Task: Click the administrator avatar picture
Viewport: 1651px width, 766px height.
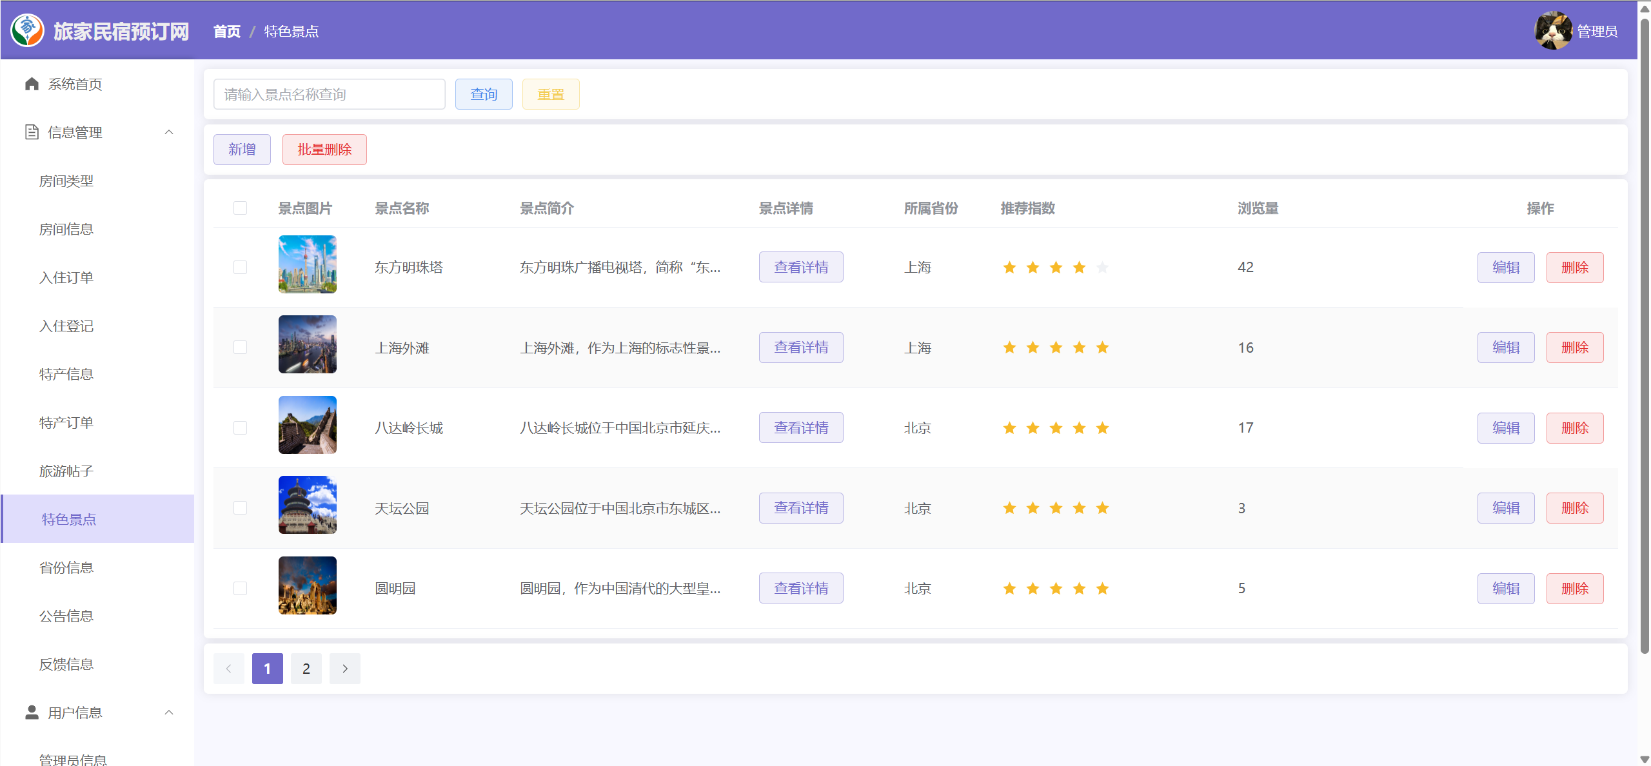Action: tap(1553, 30)
